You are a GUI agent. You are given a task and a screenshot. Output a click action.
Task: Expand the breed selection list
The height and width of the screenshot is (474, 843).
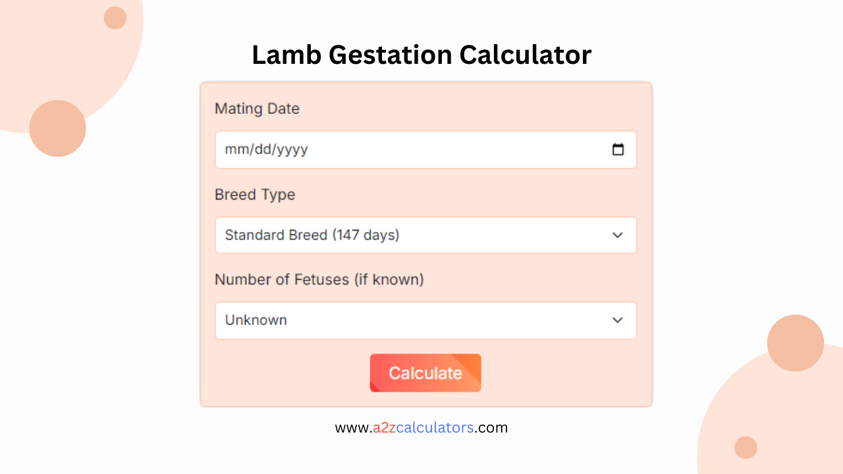425,235
